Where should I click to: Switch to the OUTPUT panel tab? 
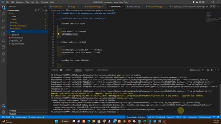[x=68, y=70]
